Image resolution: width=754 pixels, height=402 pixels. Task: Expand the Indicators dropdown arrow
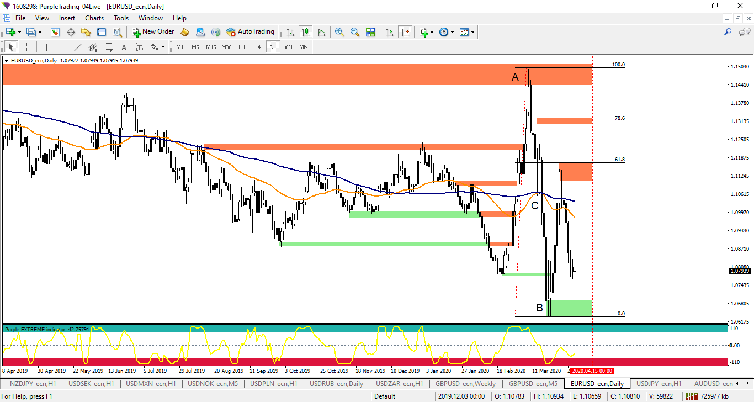pos(432,32)
